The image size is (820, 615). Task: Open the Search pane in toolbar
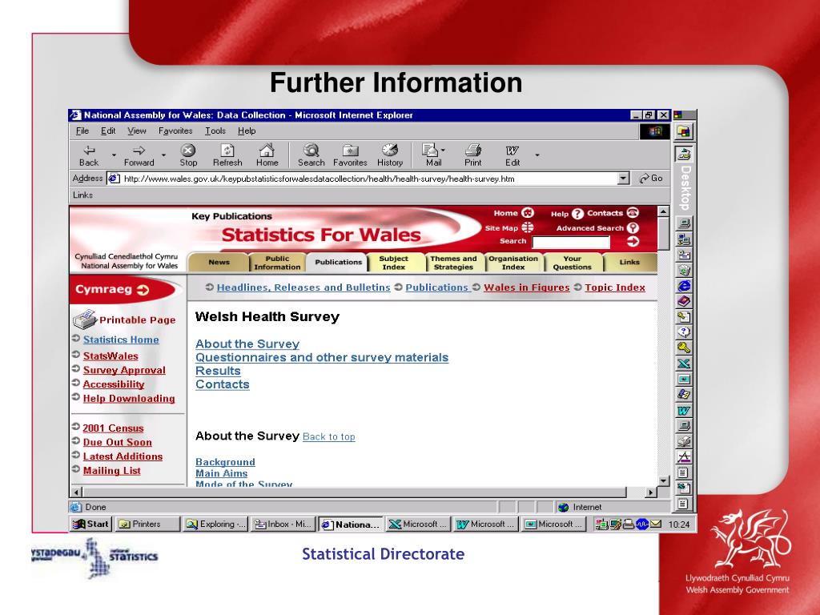pyautogui.click(x=312, y=155)
